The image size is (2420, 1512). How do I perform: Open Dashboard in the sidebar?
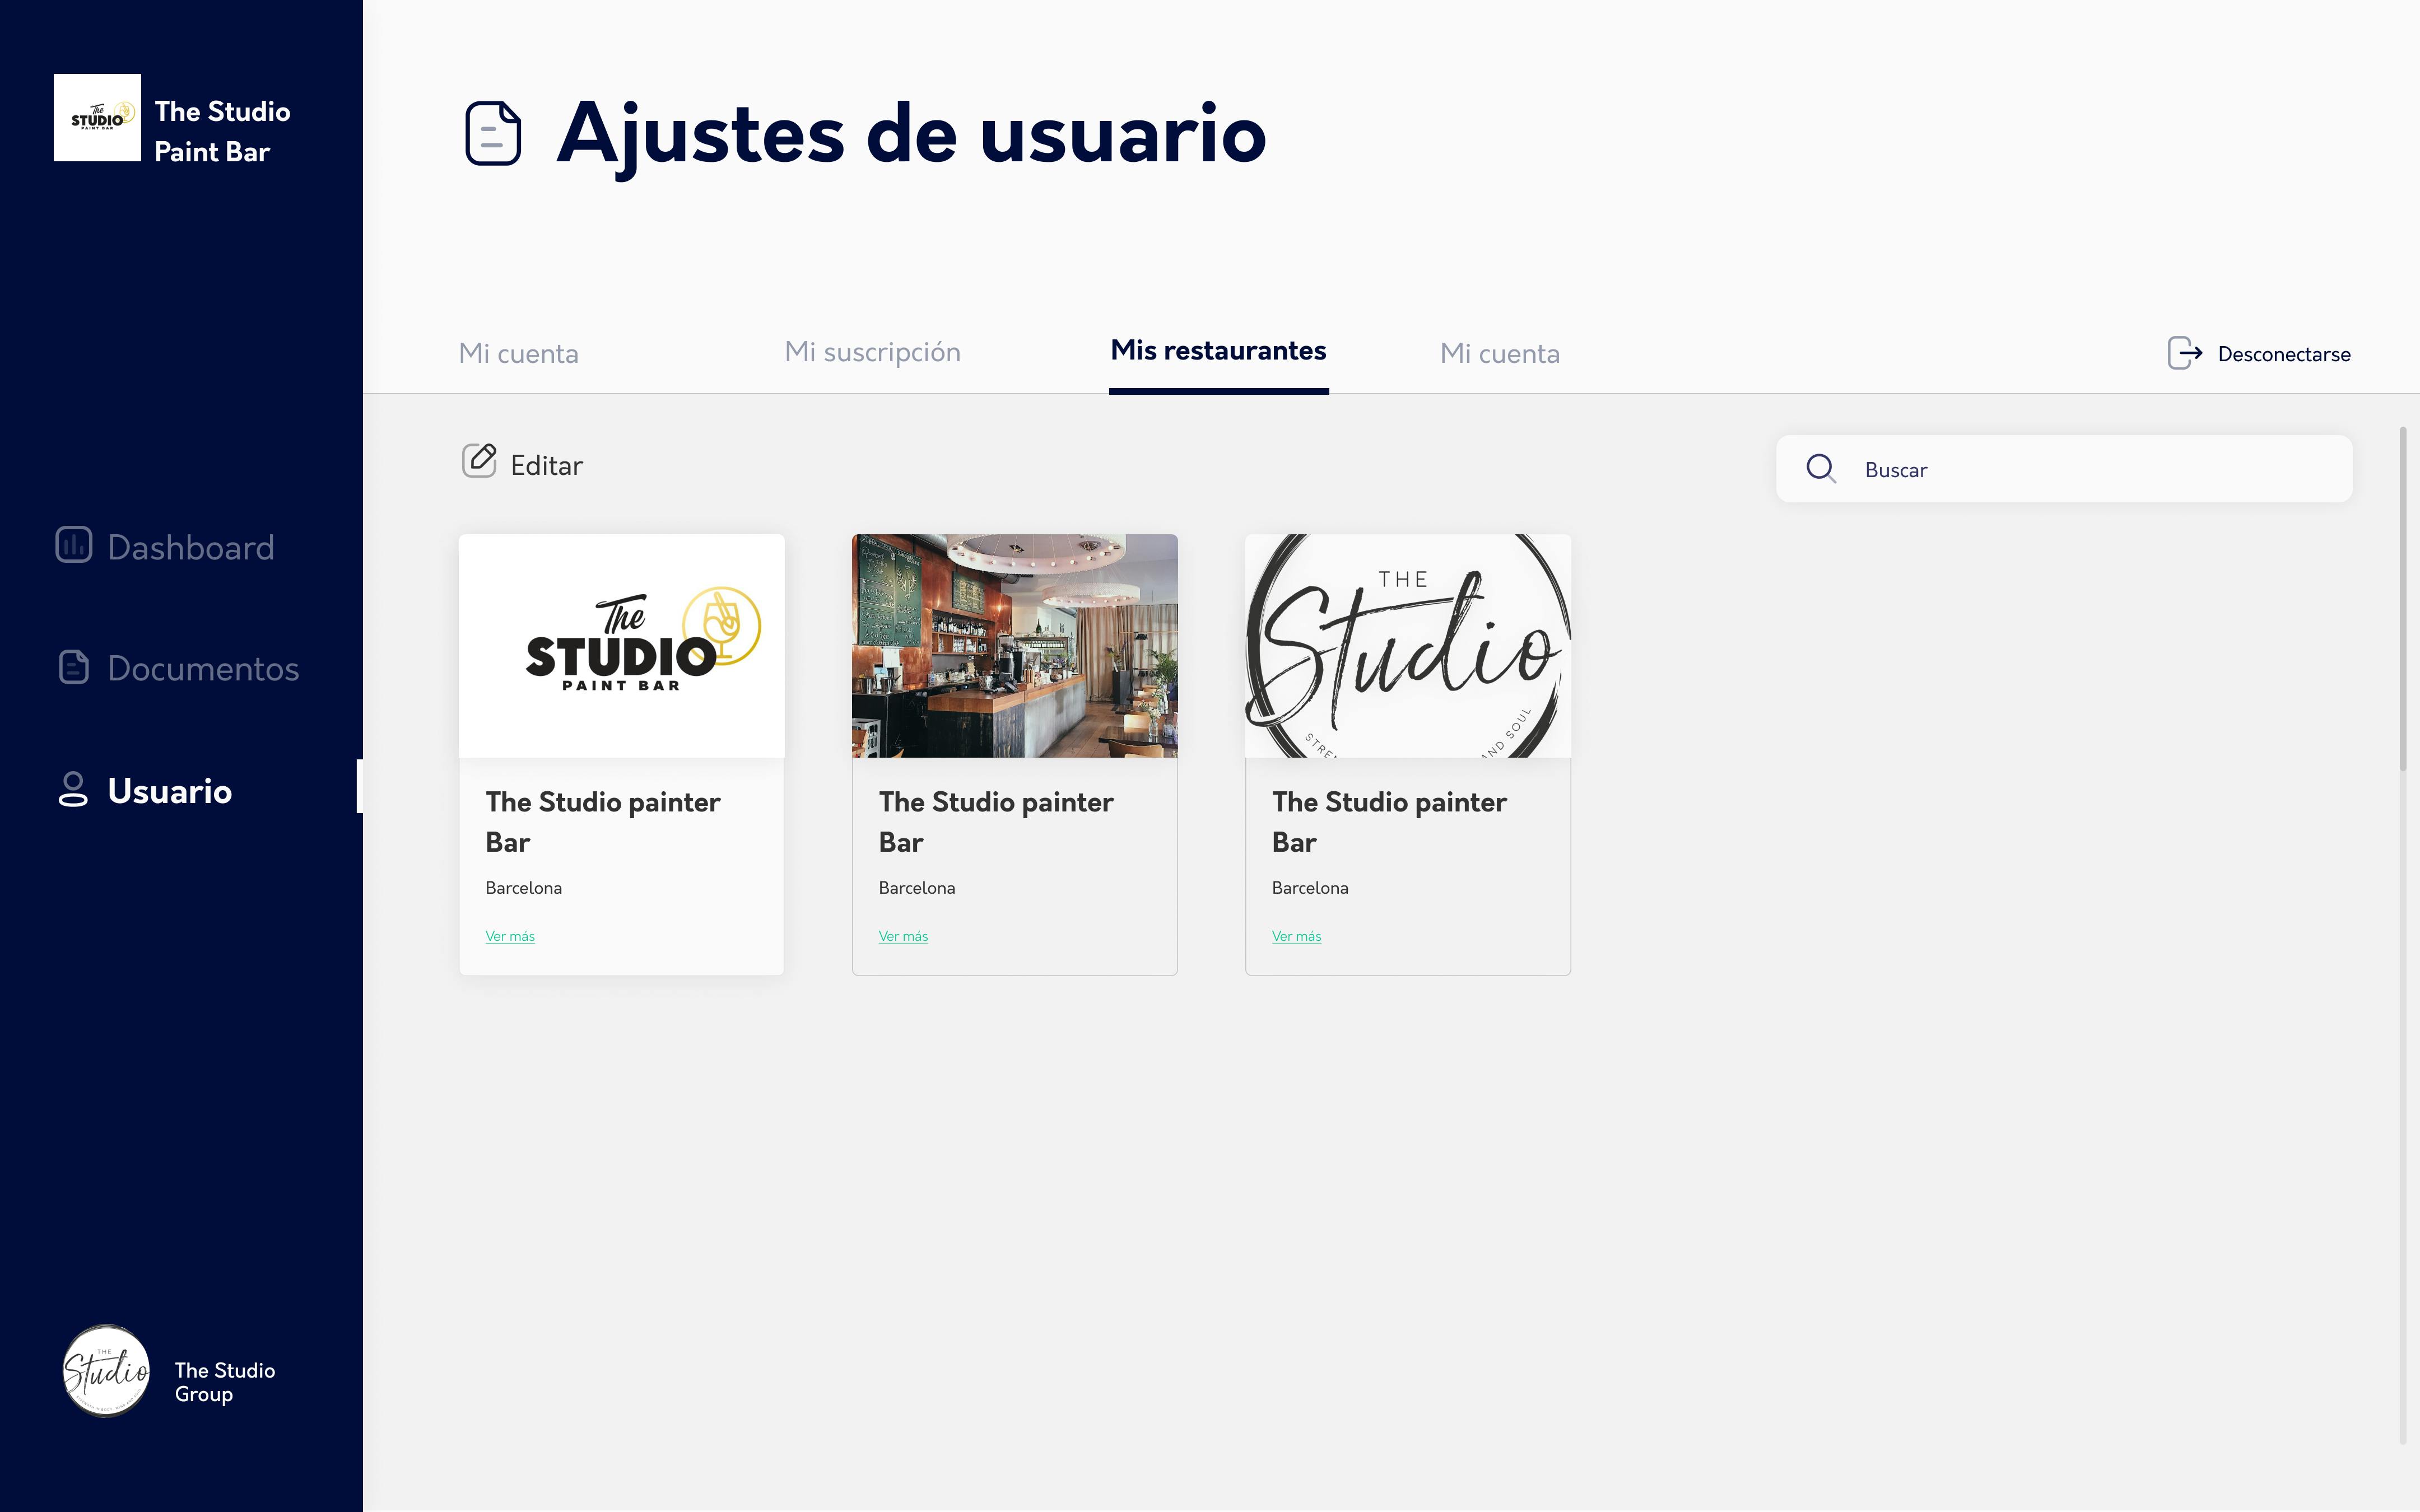tap(165, 547)
